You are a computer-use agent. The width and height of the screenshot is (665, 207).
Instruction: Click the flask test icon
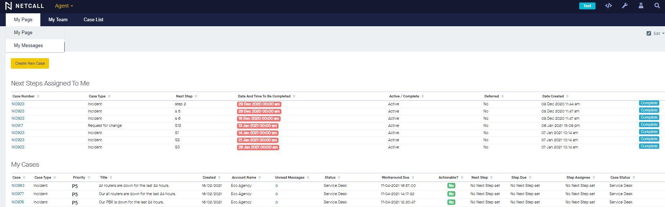pos(641,6)
